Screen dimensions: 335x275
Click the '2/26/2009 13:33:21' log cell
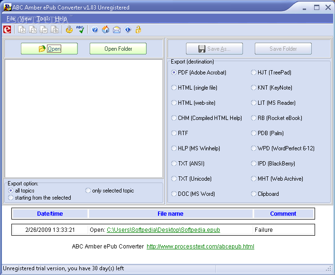pos(50,230)
